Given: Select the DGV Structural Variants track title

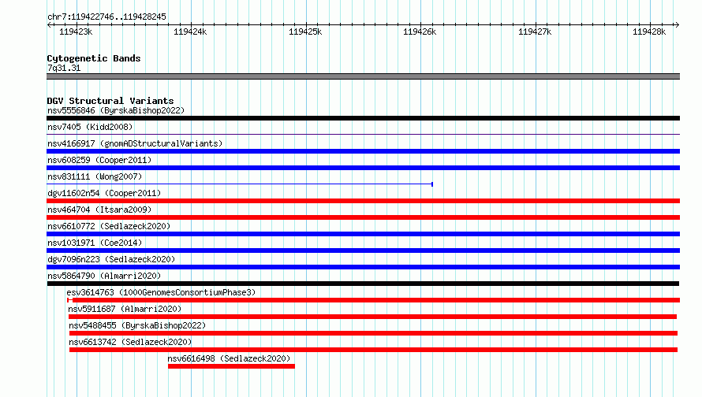Looking at the screenshot, I should click(x=110, y=101).
